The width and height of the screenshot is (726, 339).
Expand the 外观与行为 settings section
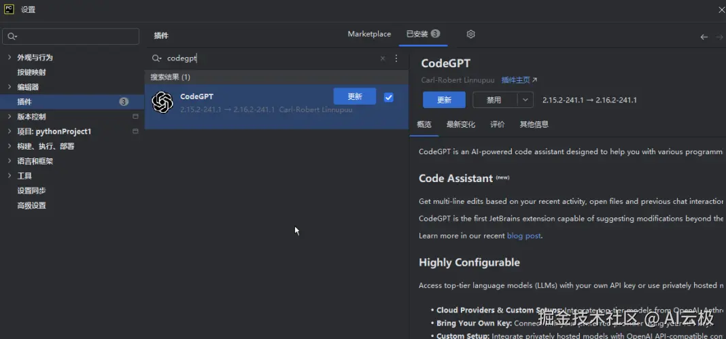click(x=10, y=57)
